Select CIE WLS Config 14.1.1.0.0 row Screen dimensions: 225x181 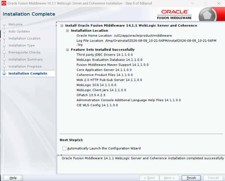coord(97,105)
